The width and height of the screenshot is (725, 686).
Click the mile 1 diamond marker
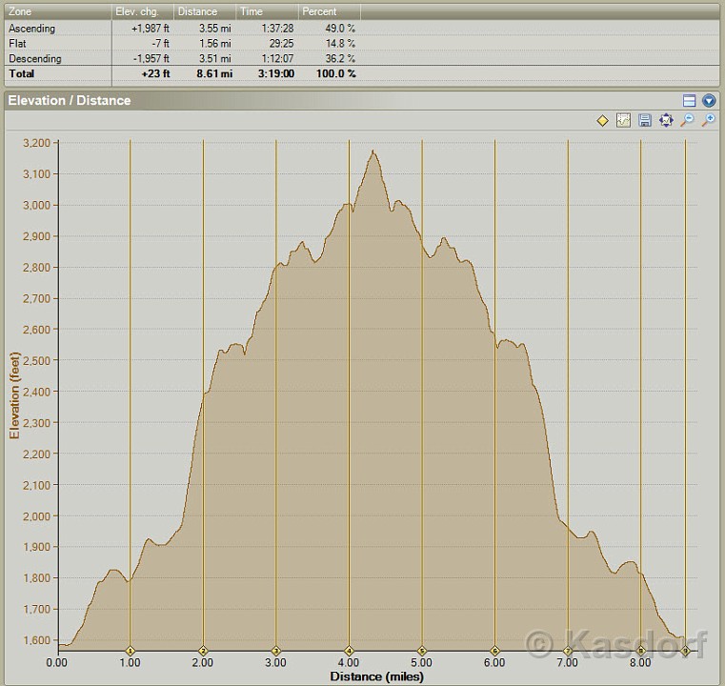pyautogui.click(x=131, y=651)
